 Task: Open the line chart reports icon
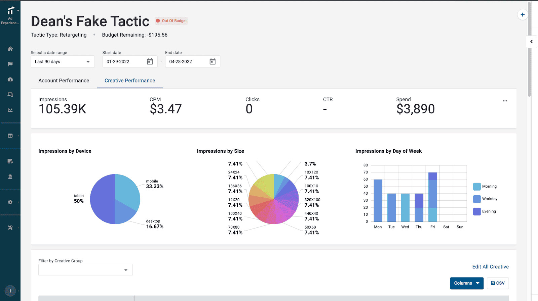[x=10, y=110]
